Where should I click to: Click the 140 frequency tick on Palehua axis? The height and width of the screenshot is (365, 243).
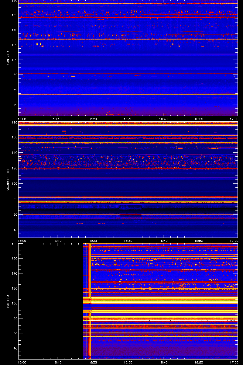[14, 273]
